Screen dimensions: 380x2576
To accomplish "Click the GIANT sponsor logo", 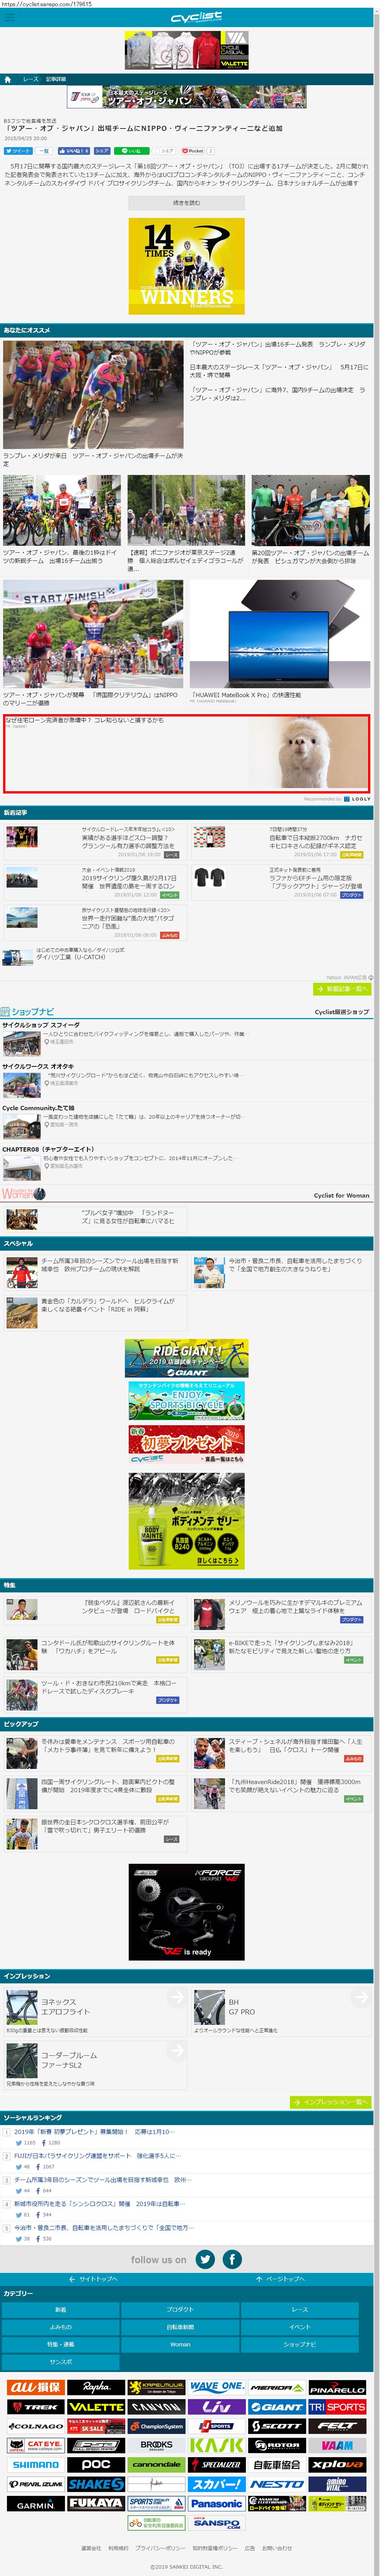I will [x=277, y=2407].
